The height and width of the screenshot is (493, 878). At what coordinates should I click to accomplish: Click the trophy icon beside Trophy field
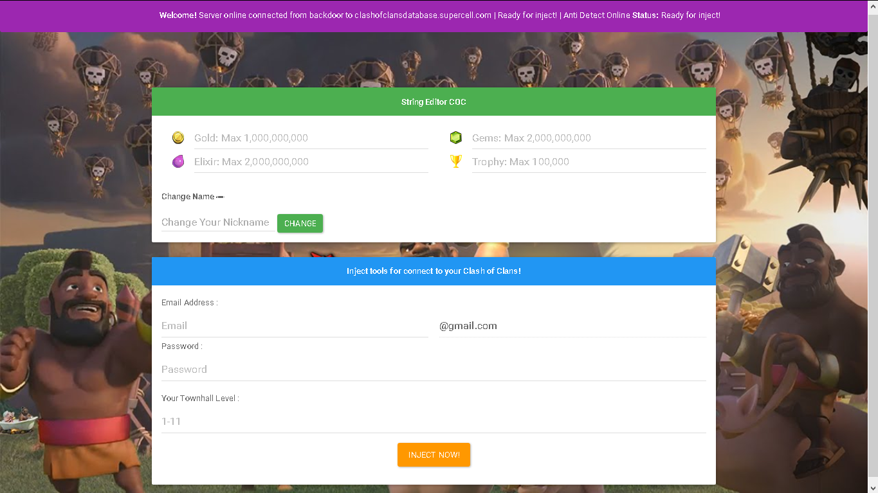pos(456,161)
